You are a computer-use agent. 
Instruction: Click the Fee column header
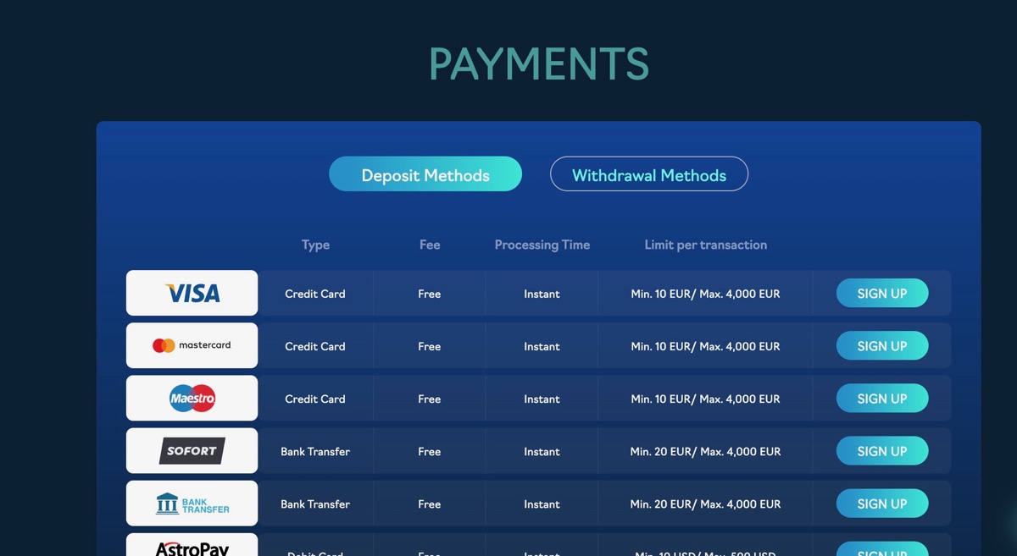point(429,245)
